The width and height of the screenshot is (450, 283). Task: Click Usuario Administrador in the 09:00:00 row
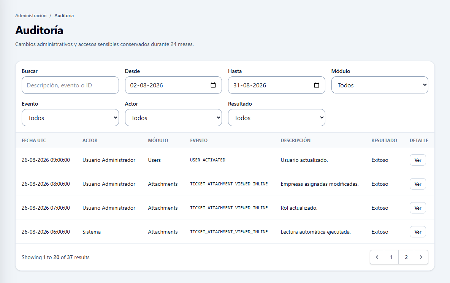[109, 160]
